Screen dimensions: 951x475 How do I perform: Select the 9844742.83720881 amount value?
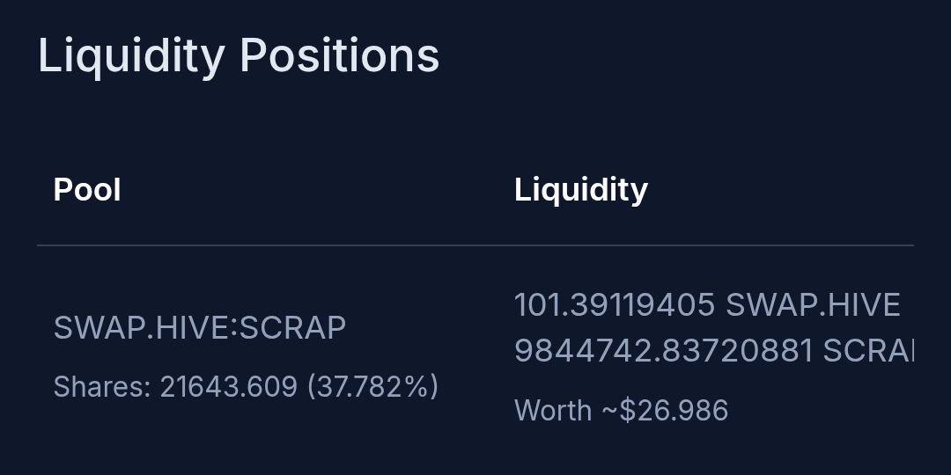click(x=662, y=351)
